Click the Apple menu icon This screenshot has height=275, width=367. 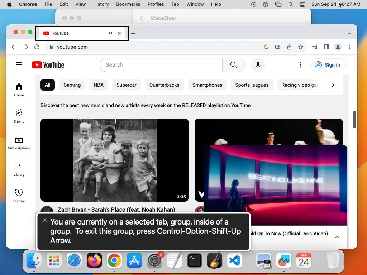click(x=9, y=4)
